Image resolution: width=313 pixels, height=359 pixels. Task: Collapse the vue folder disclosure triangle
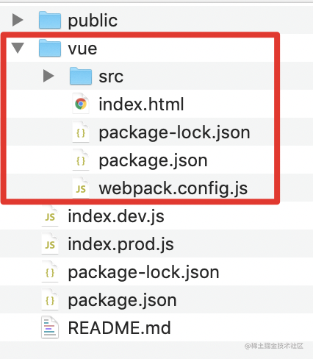click(18, 48)
